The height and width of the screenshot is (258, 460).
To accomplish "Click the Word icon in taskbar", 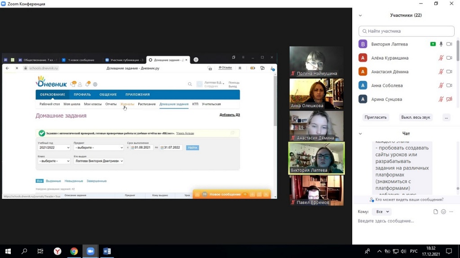I will point(107,251).
